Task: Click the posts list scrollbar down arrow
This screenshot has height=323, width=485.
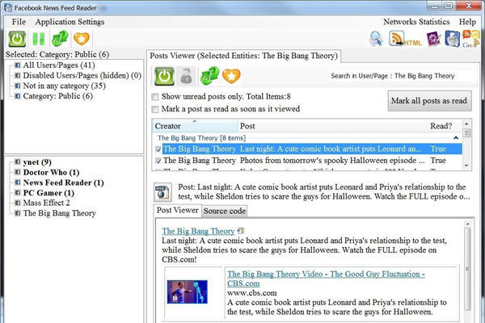Action: click(x=466, y=166)
